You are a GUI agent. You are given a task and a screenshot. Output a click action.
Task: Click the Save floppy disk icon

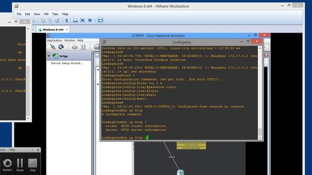pyautogui.click(x=97, y=47)
